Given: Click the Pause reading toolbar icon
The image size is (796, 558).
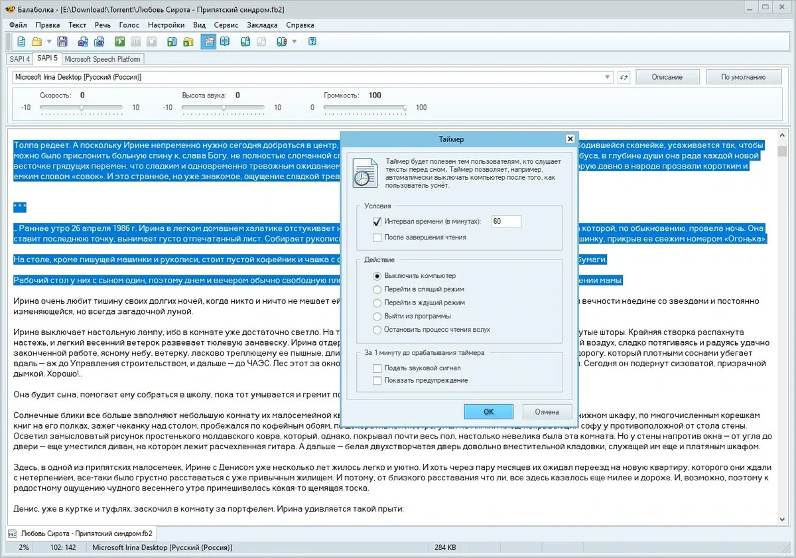Looking at the screenshot, I should (136, 42).
